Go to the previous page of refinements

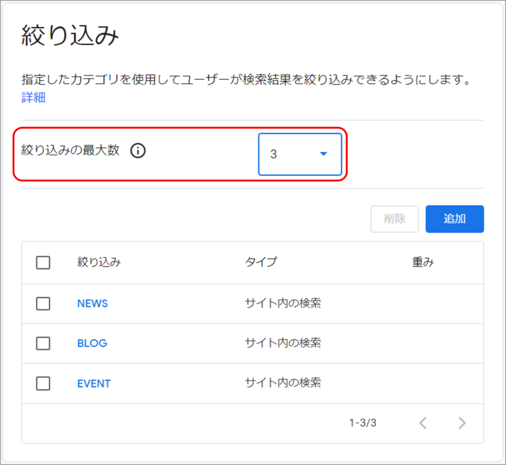click(422, 423)
